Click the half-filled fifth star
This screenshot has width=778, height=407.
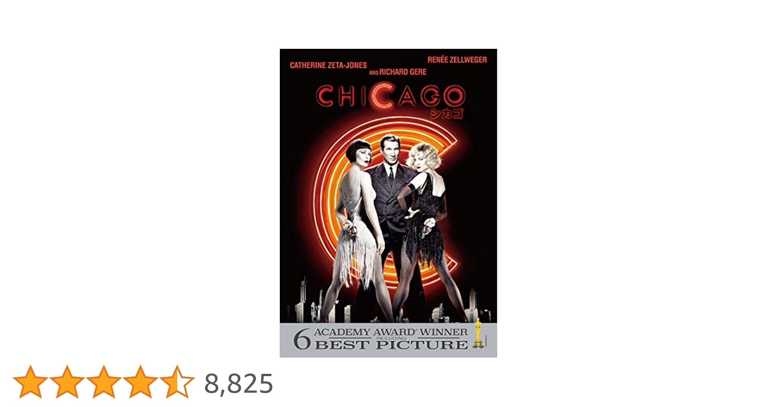pyautogui.click(x=177, y=382)
